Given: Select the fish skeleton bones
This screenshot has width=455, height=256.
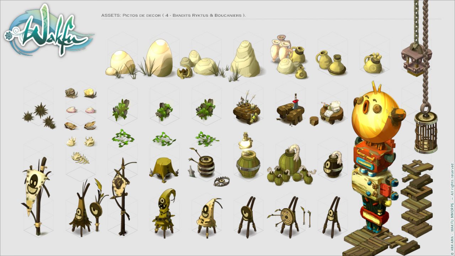Looking at the screenshot, I should (80, 158).
